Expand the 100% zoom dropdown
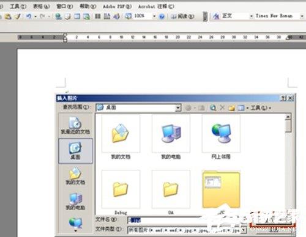Image resolution: width=306 pixels, height=237 pixels. 154,16
